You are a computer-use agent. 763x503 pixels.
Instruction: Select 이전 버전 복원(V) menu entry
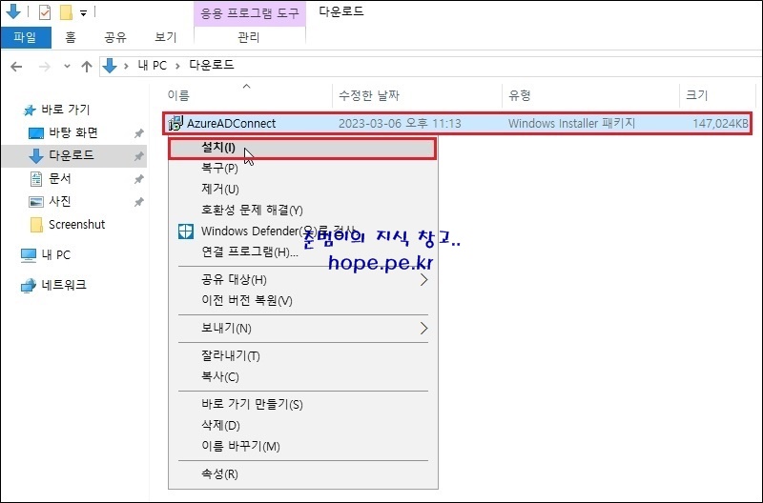point(302,300)
